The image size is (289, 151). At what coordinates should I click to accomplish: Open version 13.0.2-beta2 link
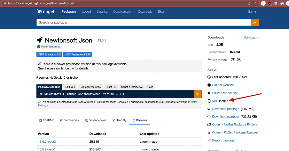point(47,141)
